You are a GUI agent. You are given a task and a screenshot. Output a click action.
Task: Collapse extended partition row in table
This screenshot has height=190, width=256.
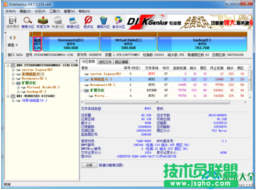pyautogui.click(x=82, y=90)
